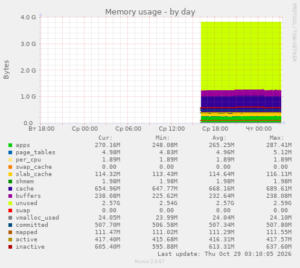Click the inactive dark-red legend swatch
This screenshot has width=300, height=268.
click(x=10, y=247)
